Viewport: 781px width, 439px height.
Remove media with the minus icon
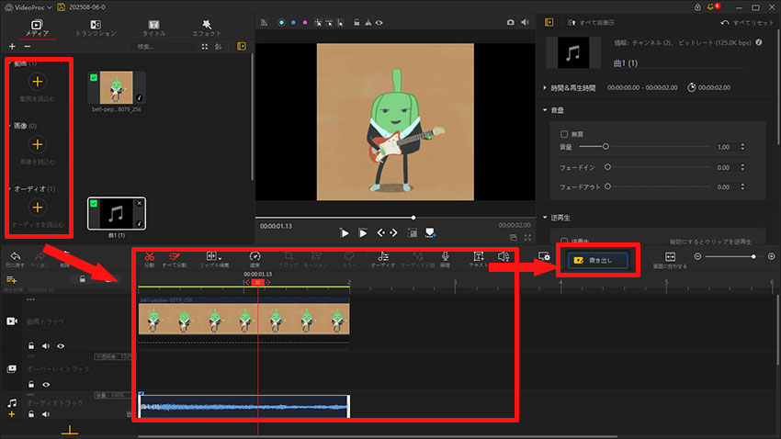coord(28,46)
